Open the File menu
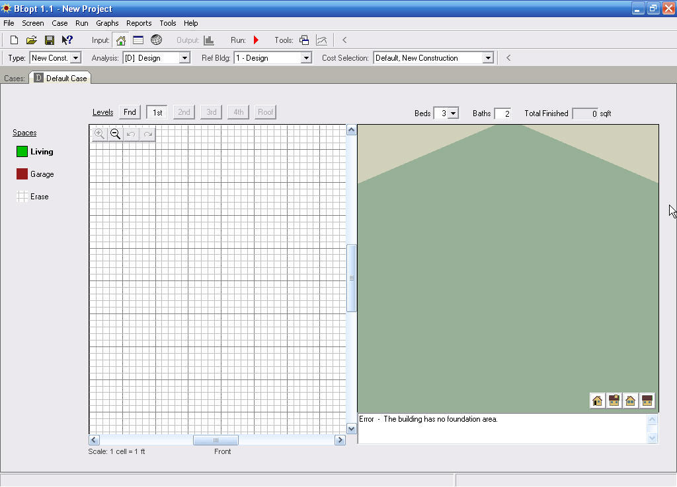Viewport: 677px width, 487px height. tap(9, 23)
